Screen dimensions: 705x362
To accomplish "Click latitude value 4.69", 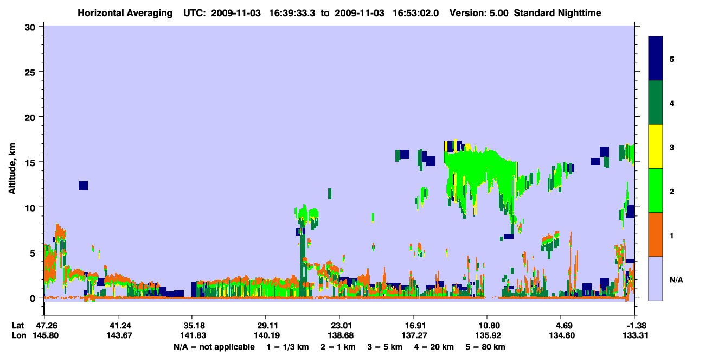I will tap(563, 326).
